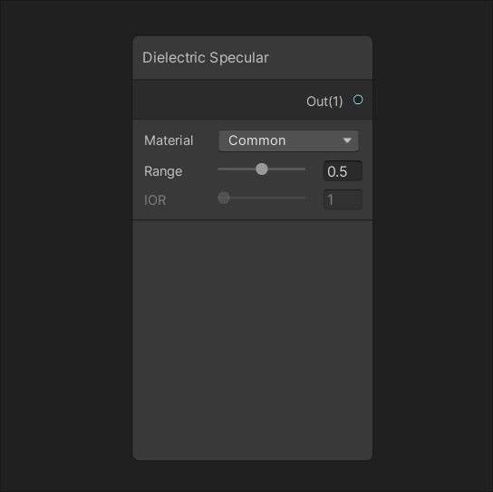This screenshot has width=493, height=492.
Task: Click the IOR slider track
Action: click(x=267, y=198)
